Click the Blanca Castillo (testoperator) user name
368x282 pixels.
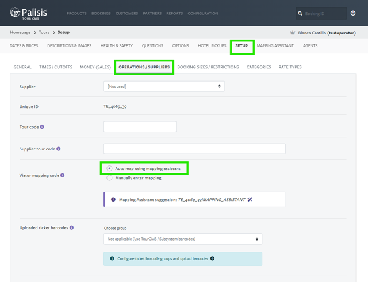click(327, 33)
